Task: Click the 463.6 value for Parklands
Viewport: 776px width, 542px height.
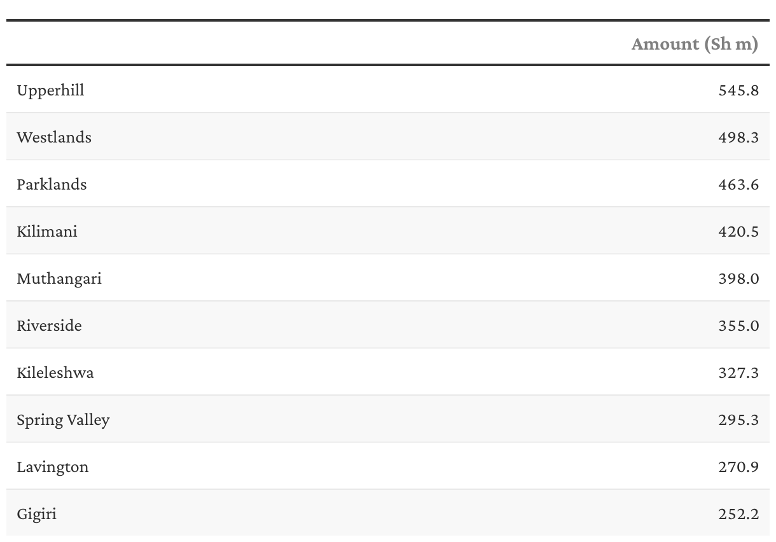Action: tap(738, 184)
